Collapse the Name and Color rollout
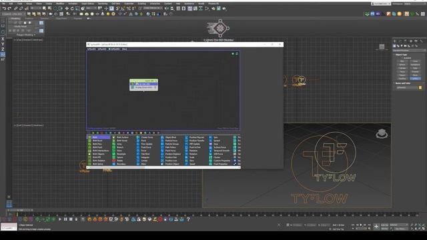Image resolution: width=427 pixels, height=240 pixels. pos(403,83)
